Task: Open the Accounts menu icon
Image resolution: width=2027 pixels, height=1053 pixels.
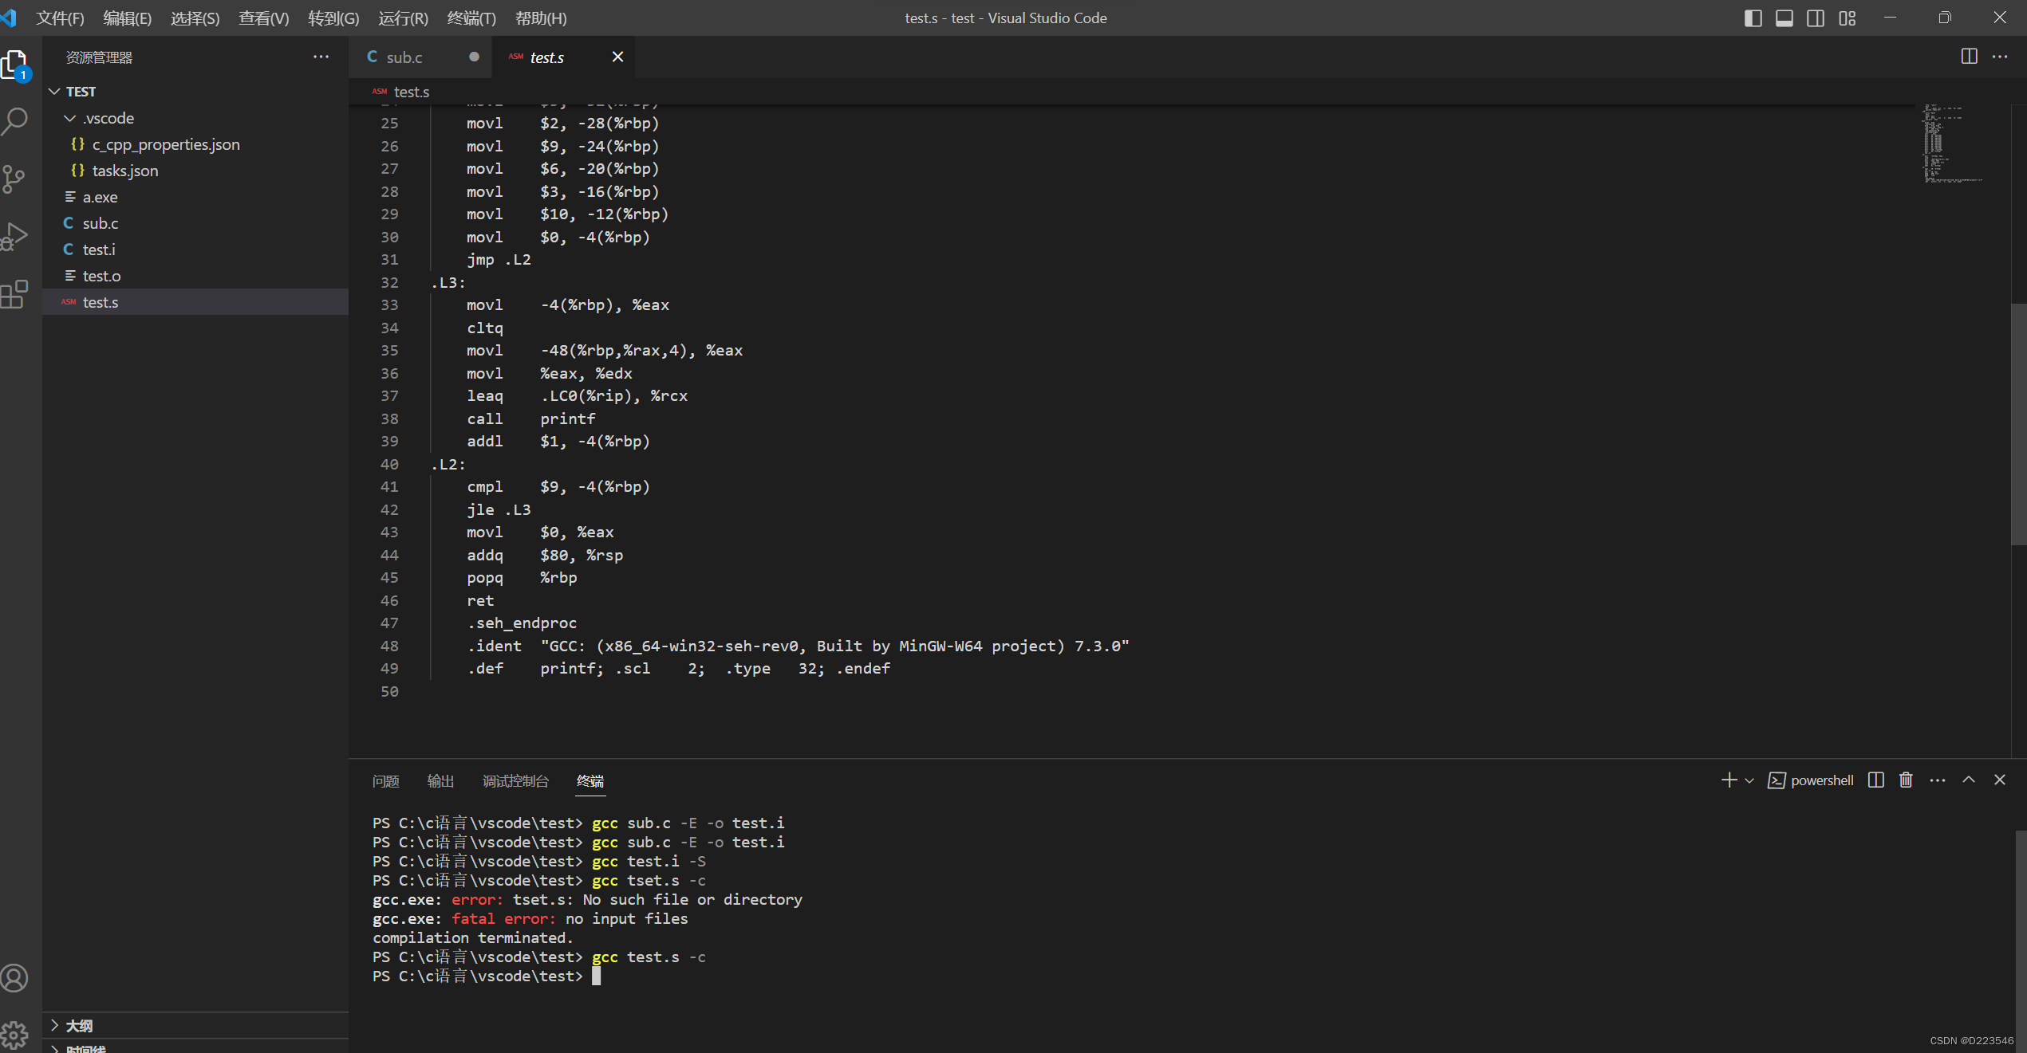Action: [15, 977]
